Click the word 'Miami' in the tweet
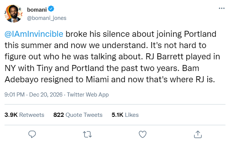230x148 pixels. 97,80
